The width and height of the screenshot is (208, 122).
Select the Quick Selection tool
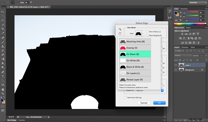[3, 24]
